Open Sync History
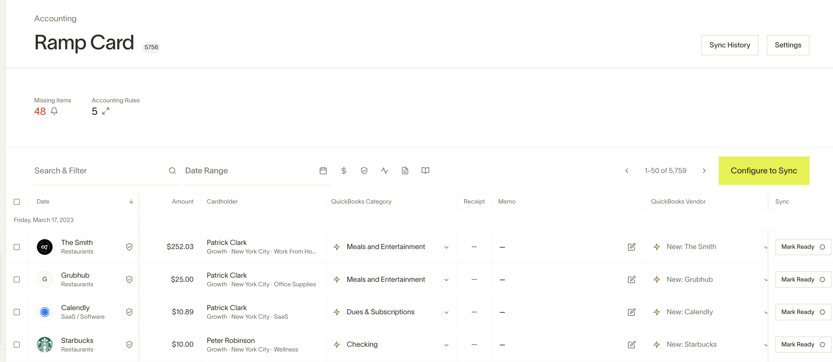Screen dimensions: 833x362 (x=729, y=45)
